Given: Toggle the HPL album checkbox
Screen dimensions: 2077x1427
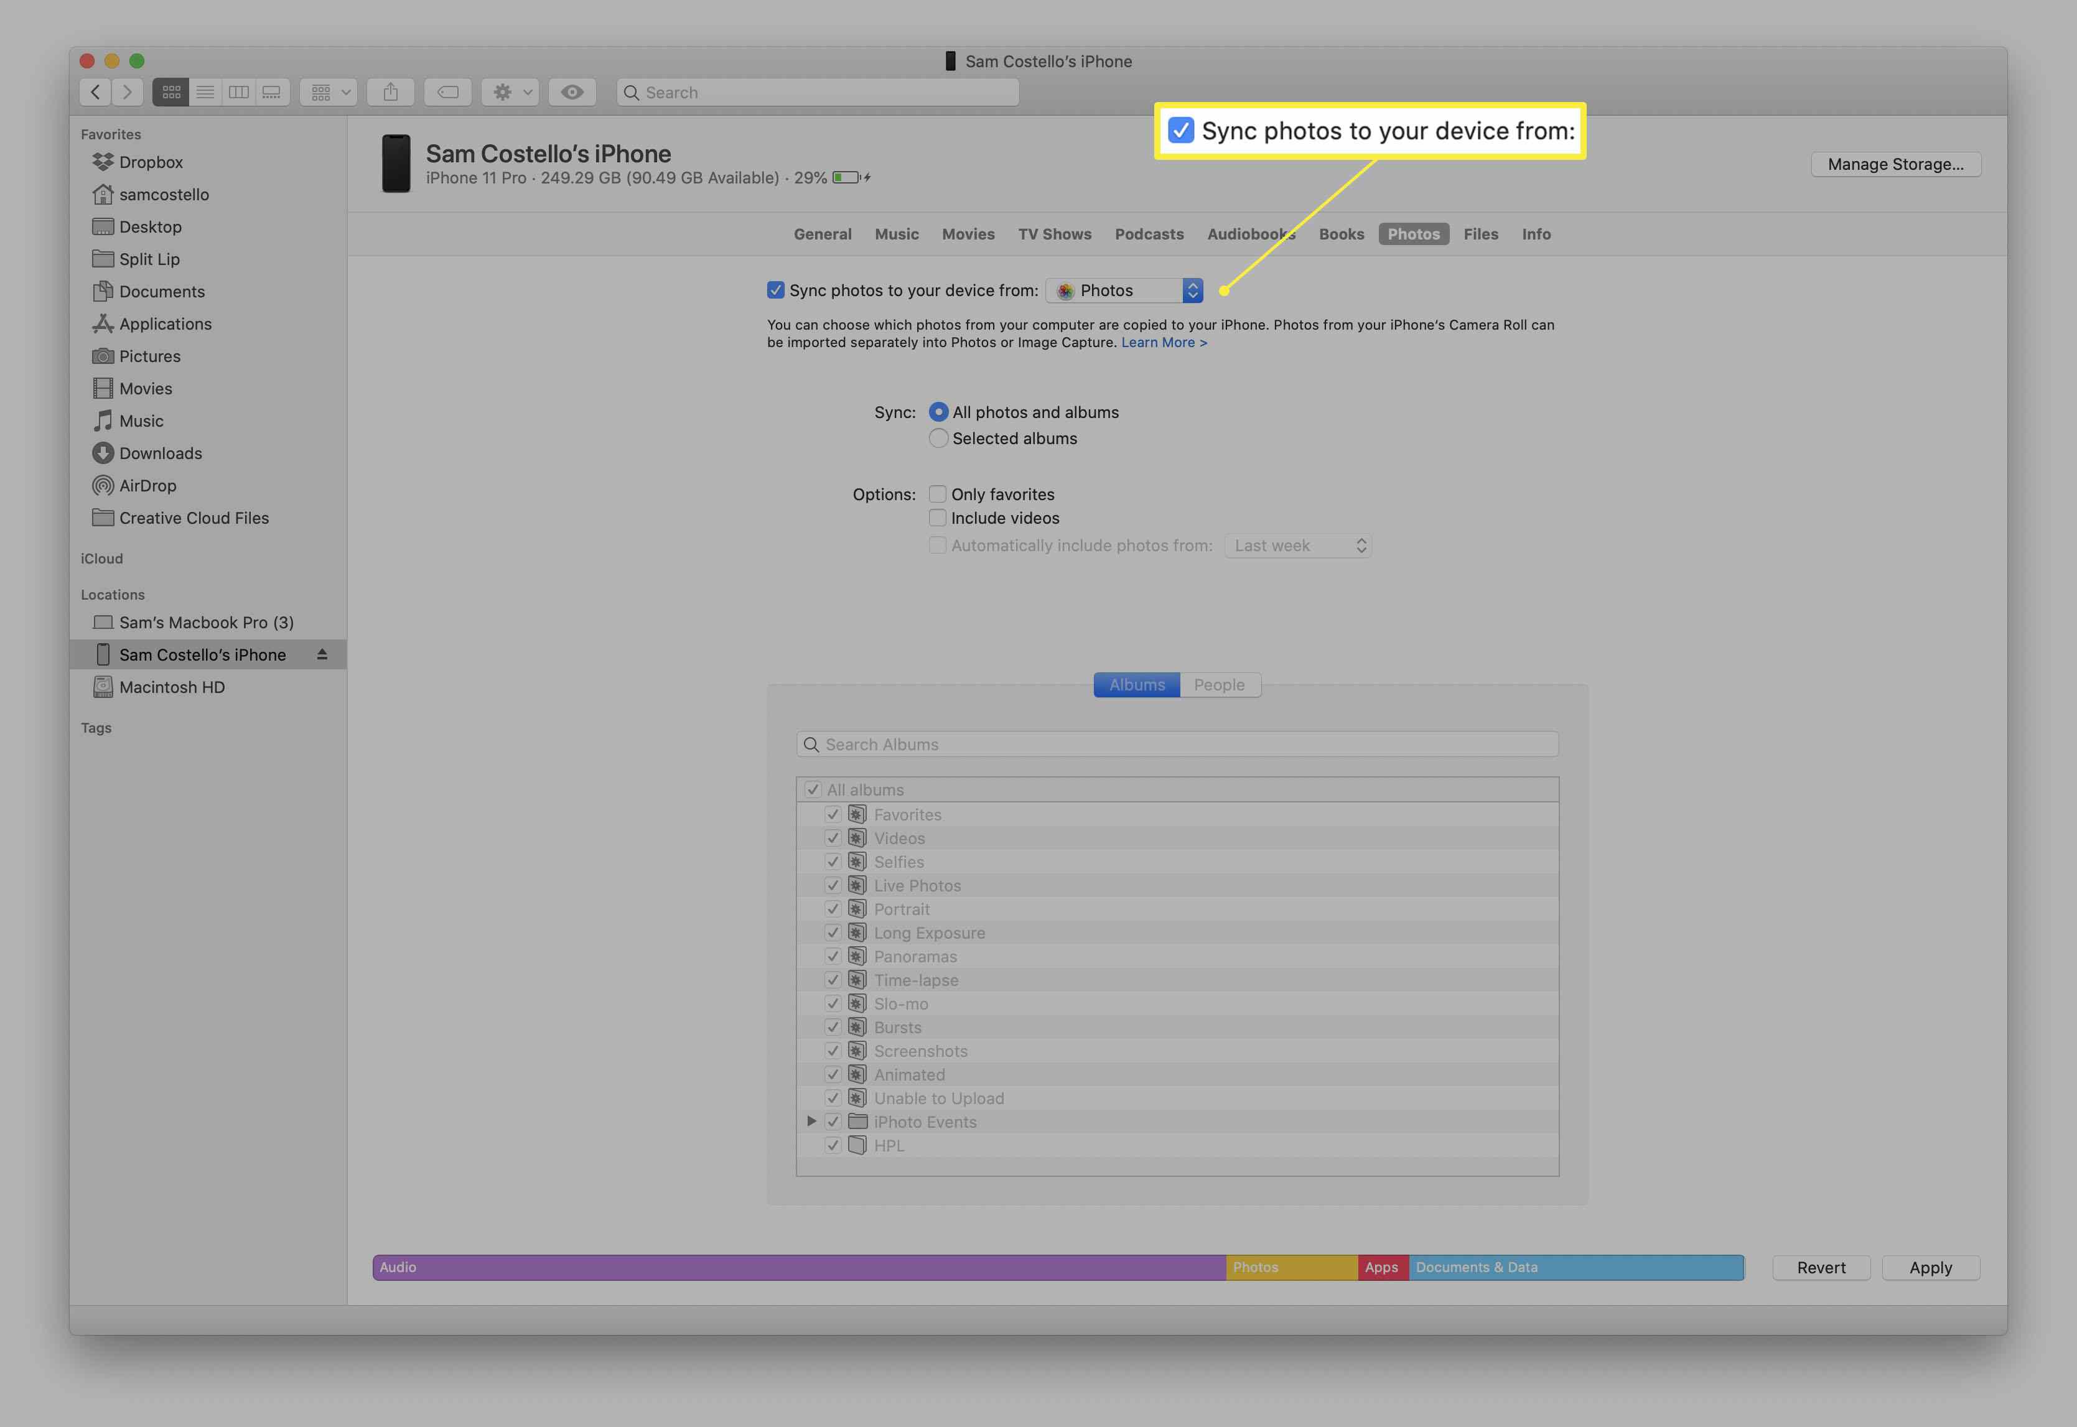Looking at the screenshot, I should [833, 1145].
